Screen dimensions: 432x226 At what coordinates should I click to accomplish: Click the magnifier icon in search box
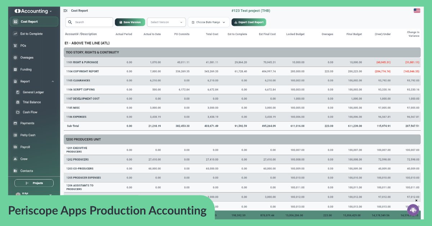(70, 22)
